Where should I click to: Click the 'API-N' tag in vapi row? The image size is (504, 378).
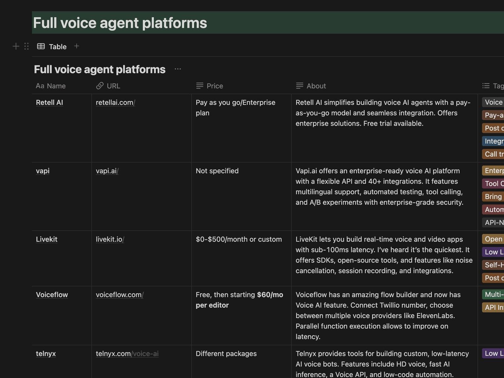493,222
